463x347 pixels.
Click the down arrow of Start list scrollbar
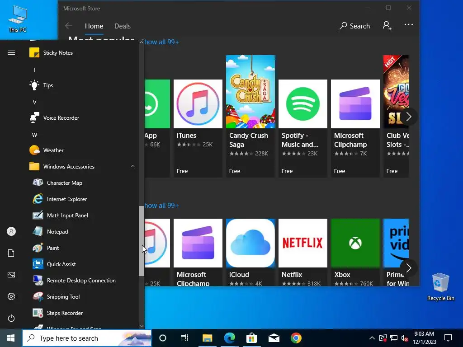point(142,326)
